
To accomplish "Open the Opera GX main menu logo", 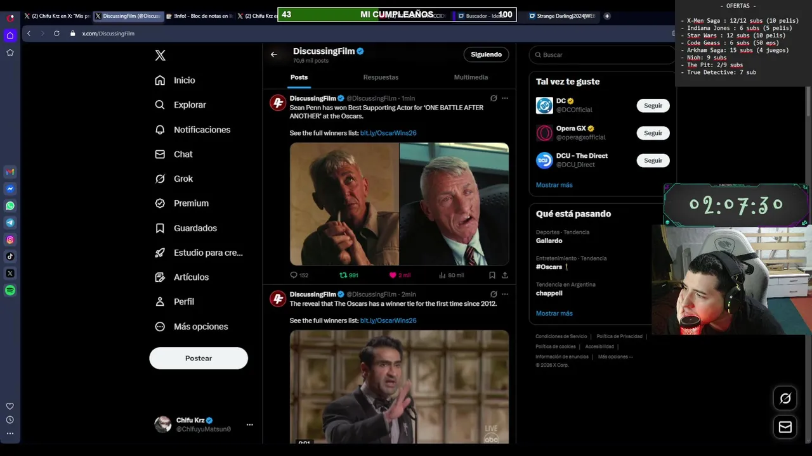I will tap(10, 18).
